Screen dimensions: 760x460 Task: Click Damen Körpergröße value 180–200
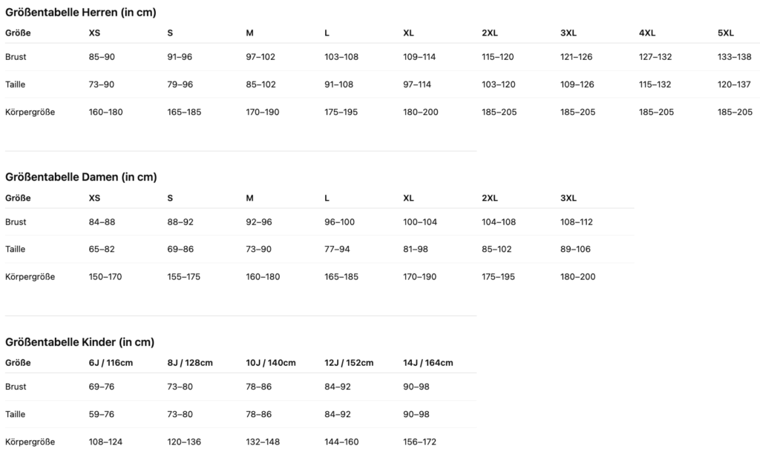577,277
